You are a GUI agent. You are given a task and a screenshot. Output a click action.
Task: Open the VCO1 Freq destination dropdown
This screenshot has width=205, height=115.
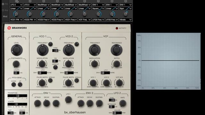tap(71, 19)
